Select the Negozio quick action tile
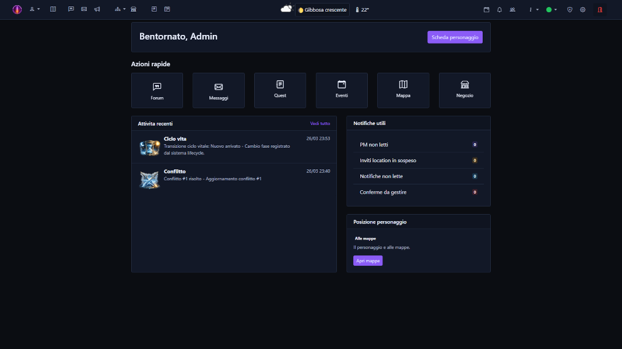 (465, 90)
